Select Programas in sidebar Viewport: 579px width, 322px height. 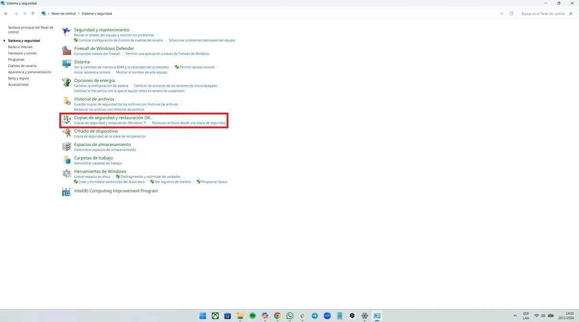16,60
